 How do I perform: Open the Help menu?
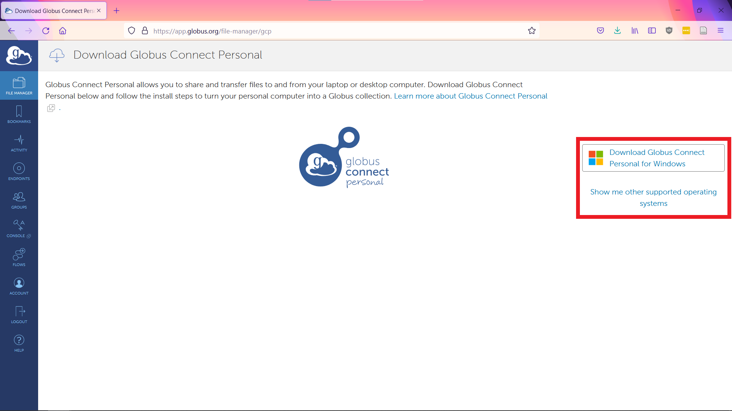pyautogui.click(x=19, y=343)
